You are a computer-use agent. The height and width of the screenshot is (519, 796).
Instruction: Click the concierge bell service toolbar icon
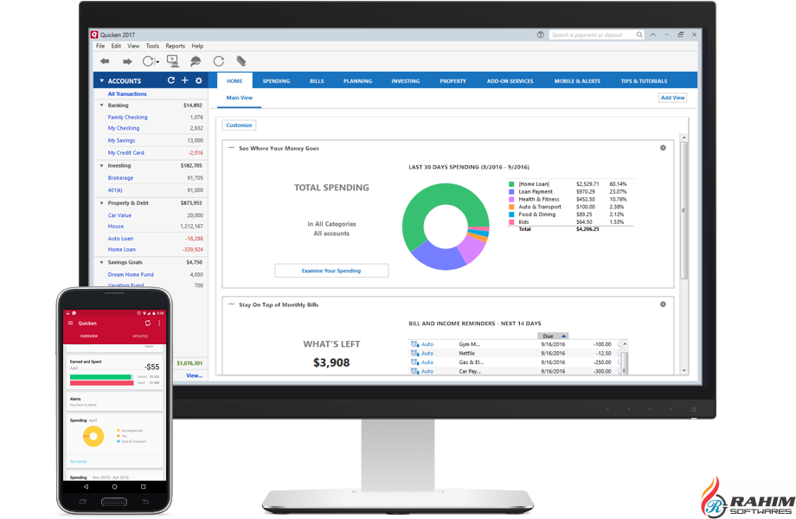click(196, 61)
